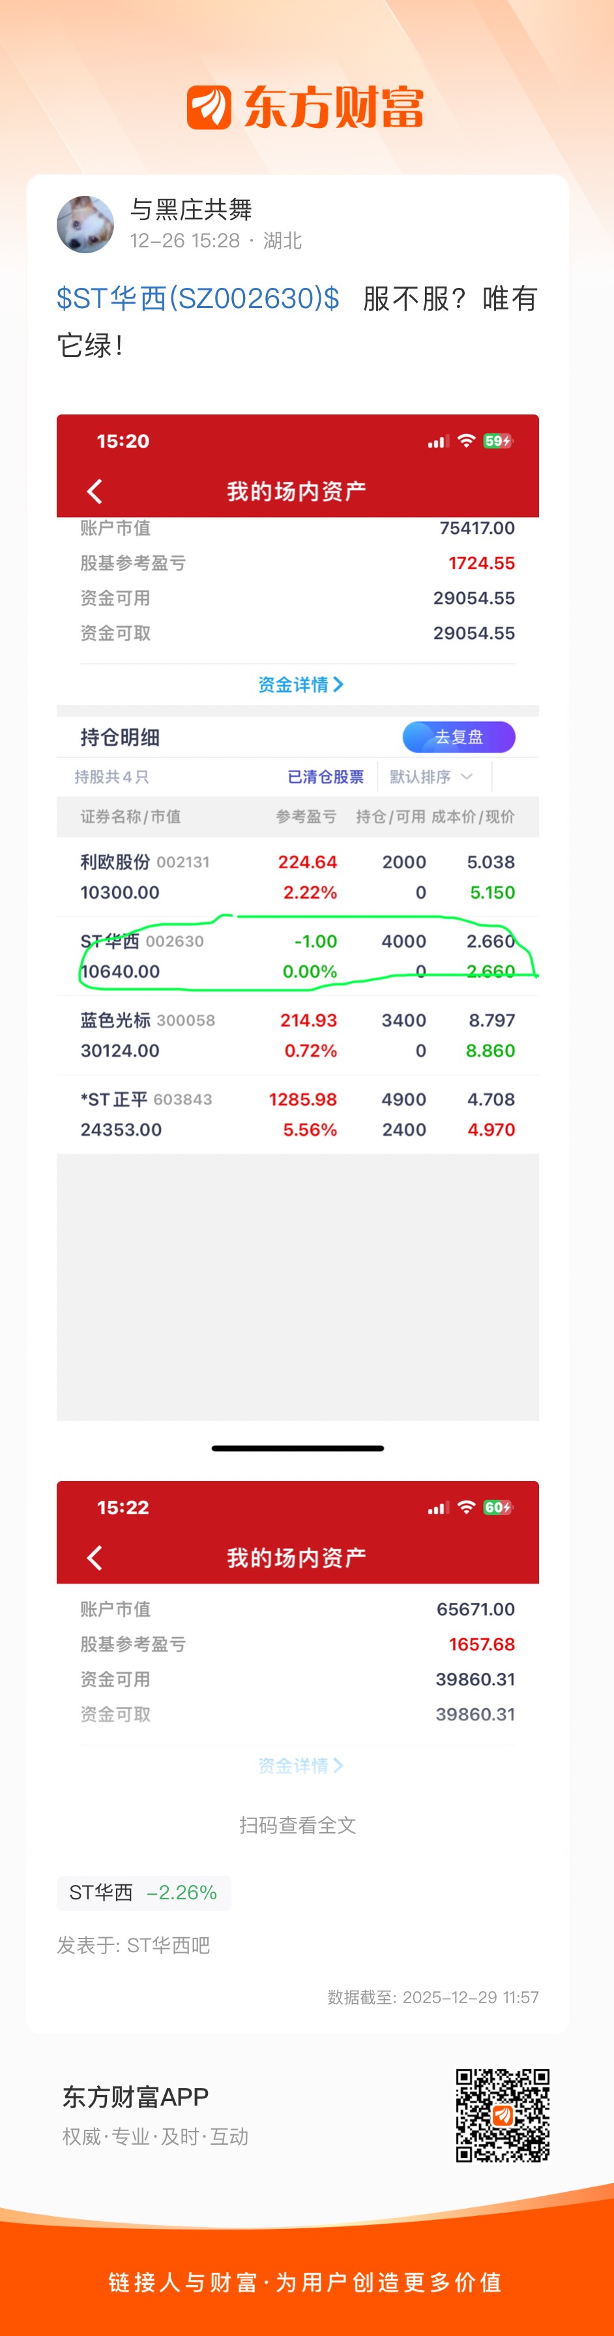The image size is (614, 2336).
Task: Expand the faded 资金详情 chevron in the second screenshot
Action: [x=300, y=1766]
